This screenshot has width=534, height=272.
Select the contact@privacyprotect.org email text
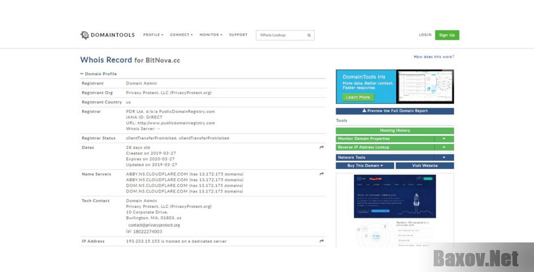[154, 225]
